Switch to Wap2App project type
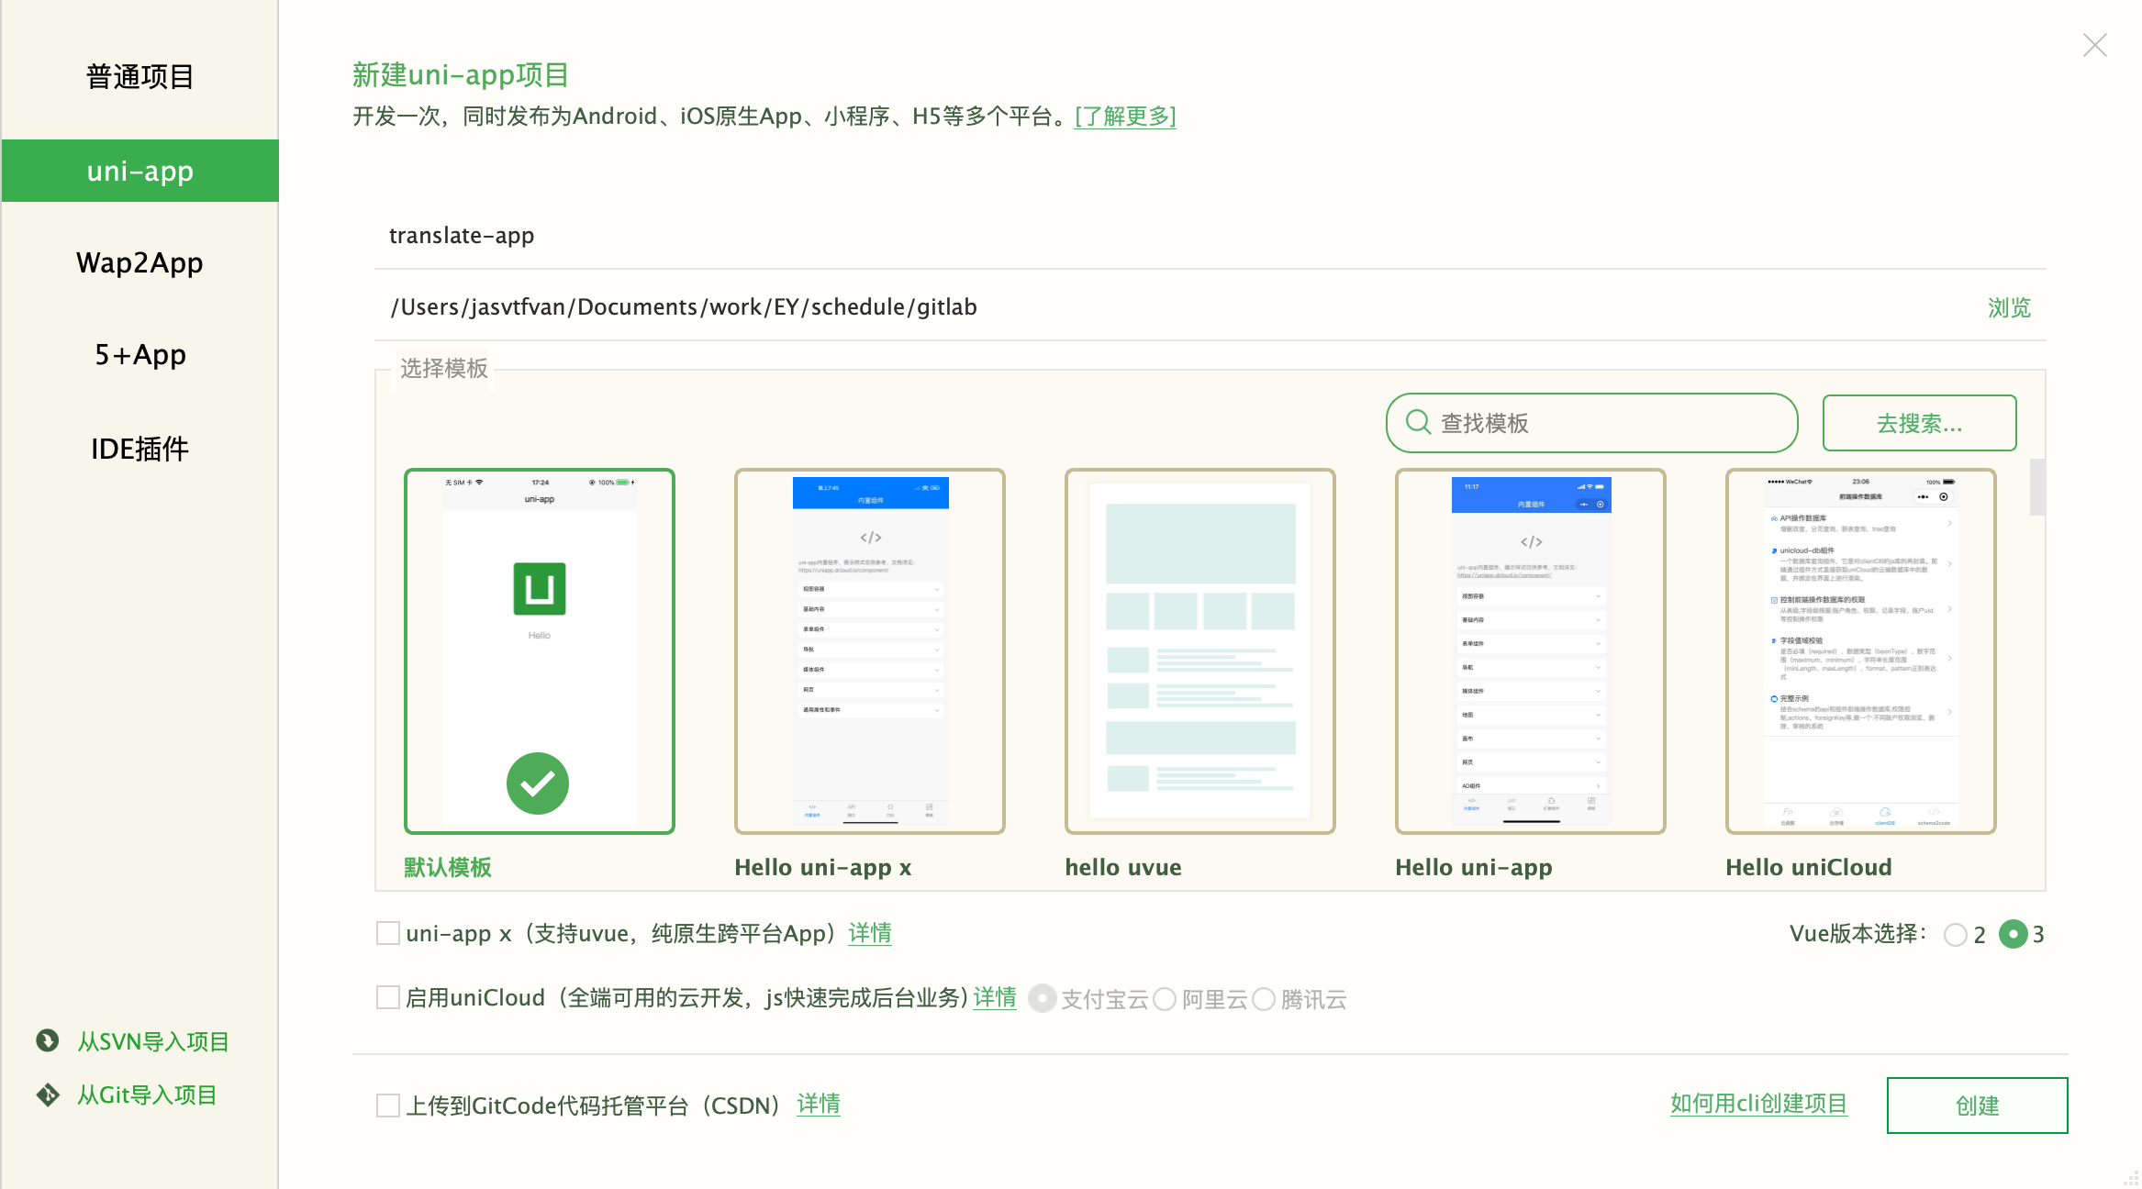The height and width of the screenshot is (1189, 2142). click(x=140, y=263)
